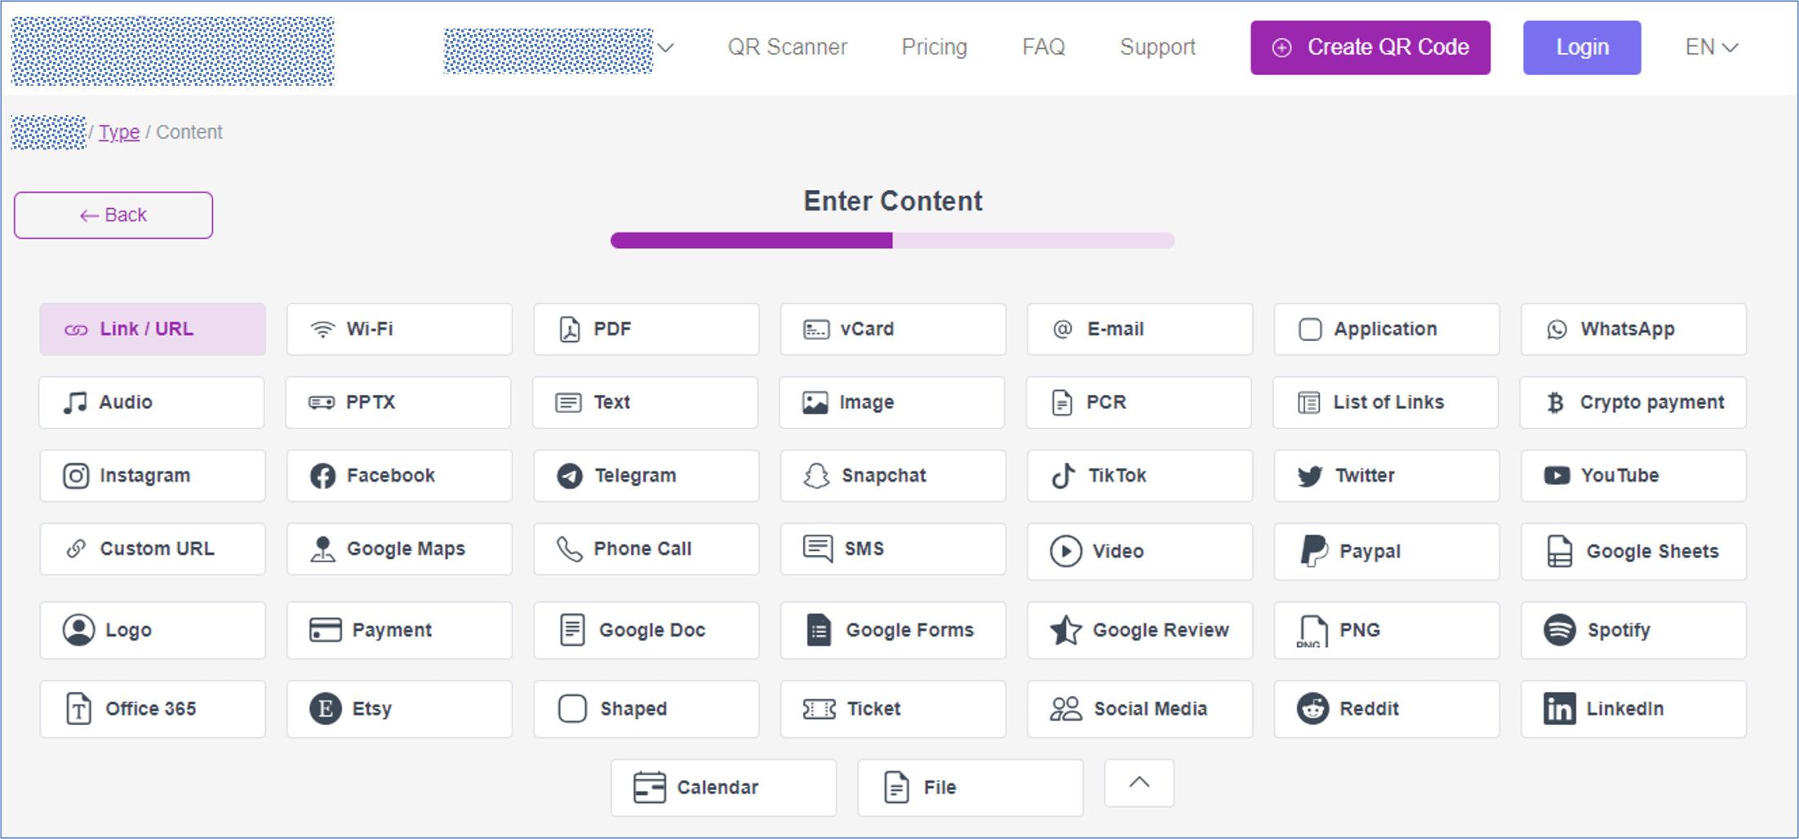
Task: Collapse the content type list chevron
Action: tap(1139, 783)
